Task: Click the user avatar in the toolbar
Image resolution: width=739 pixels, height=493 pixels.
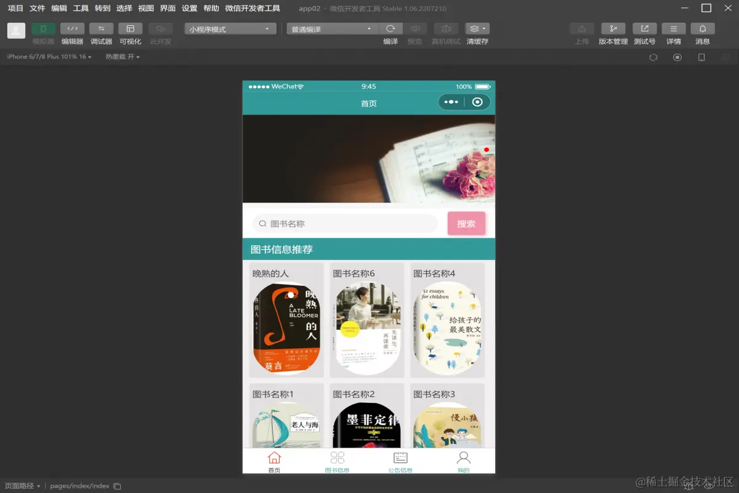Action: 17,31
